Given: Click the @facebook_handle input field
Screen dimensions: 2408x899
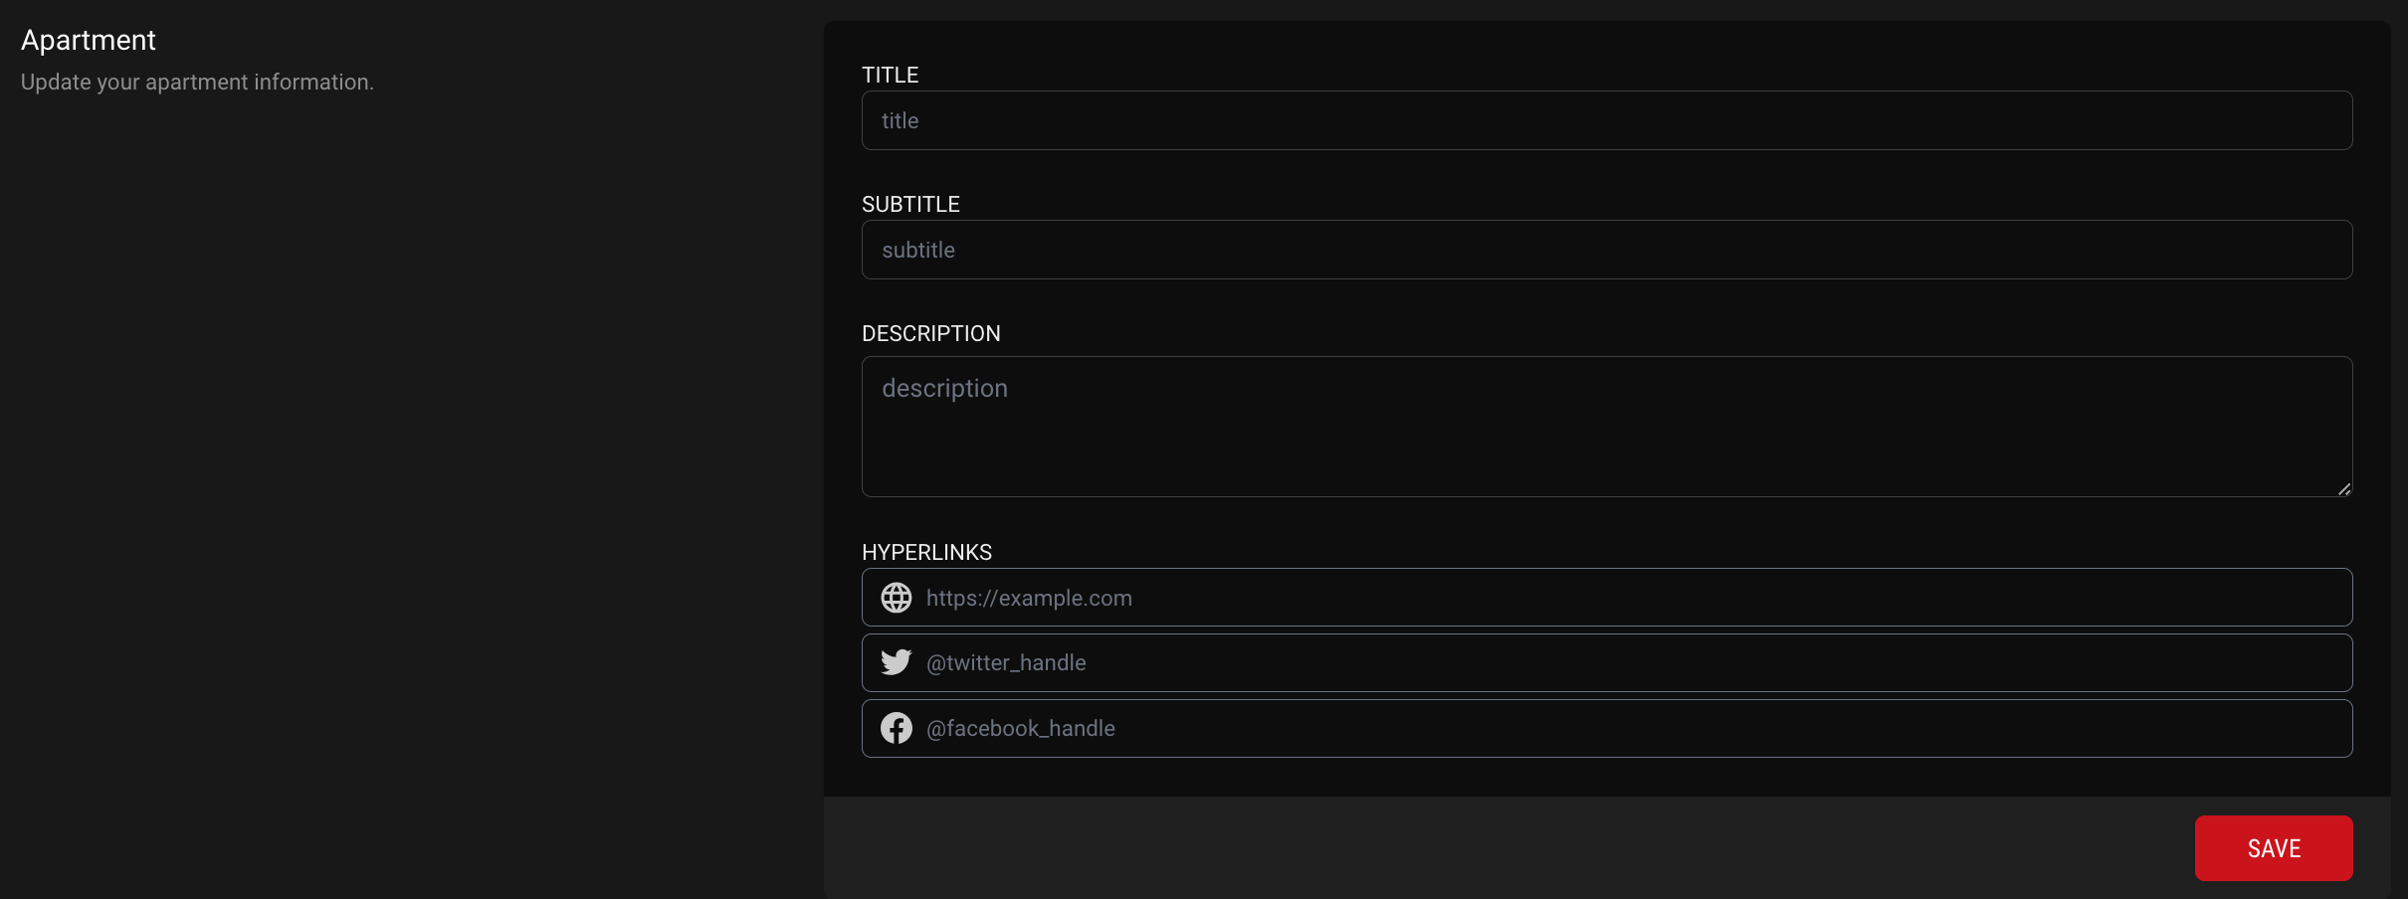Looking at the screenshot, I should pyautogui.click(x=1607, y=728).
